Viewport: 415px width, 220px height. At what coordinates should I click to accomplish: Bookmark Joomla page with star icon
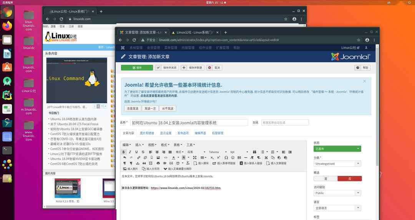tap(359, 40)
